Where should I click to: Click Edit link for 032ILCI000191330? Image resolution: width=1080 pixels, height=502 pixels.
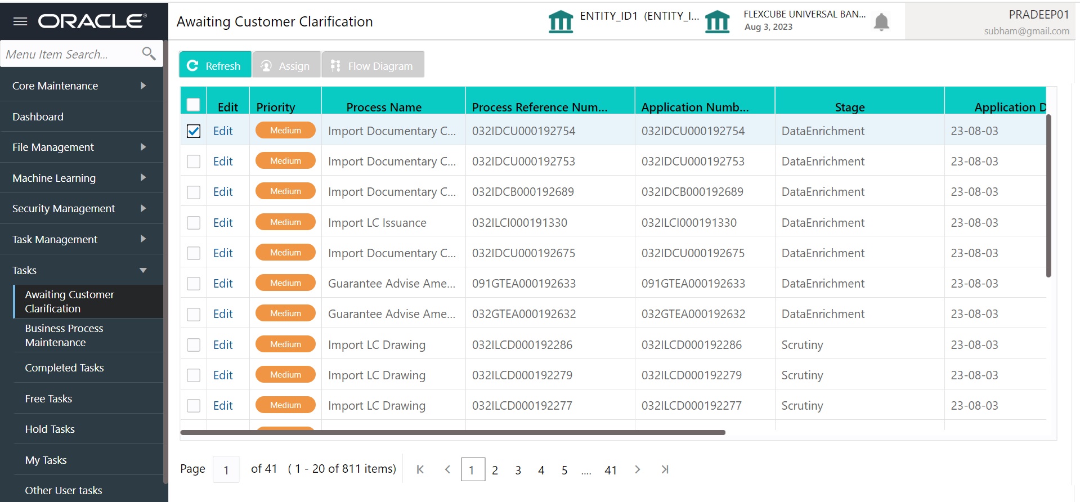coord(223,223)
